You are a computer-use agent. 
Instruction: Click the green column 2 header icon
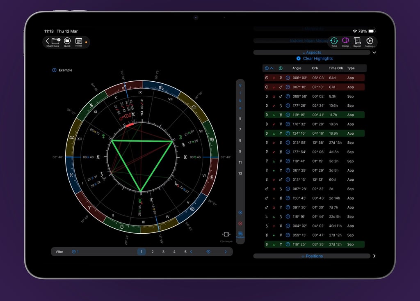(281, 68)
